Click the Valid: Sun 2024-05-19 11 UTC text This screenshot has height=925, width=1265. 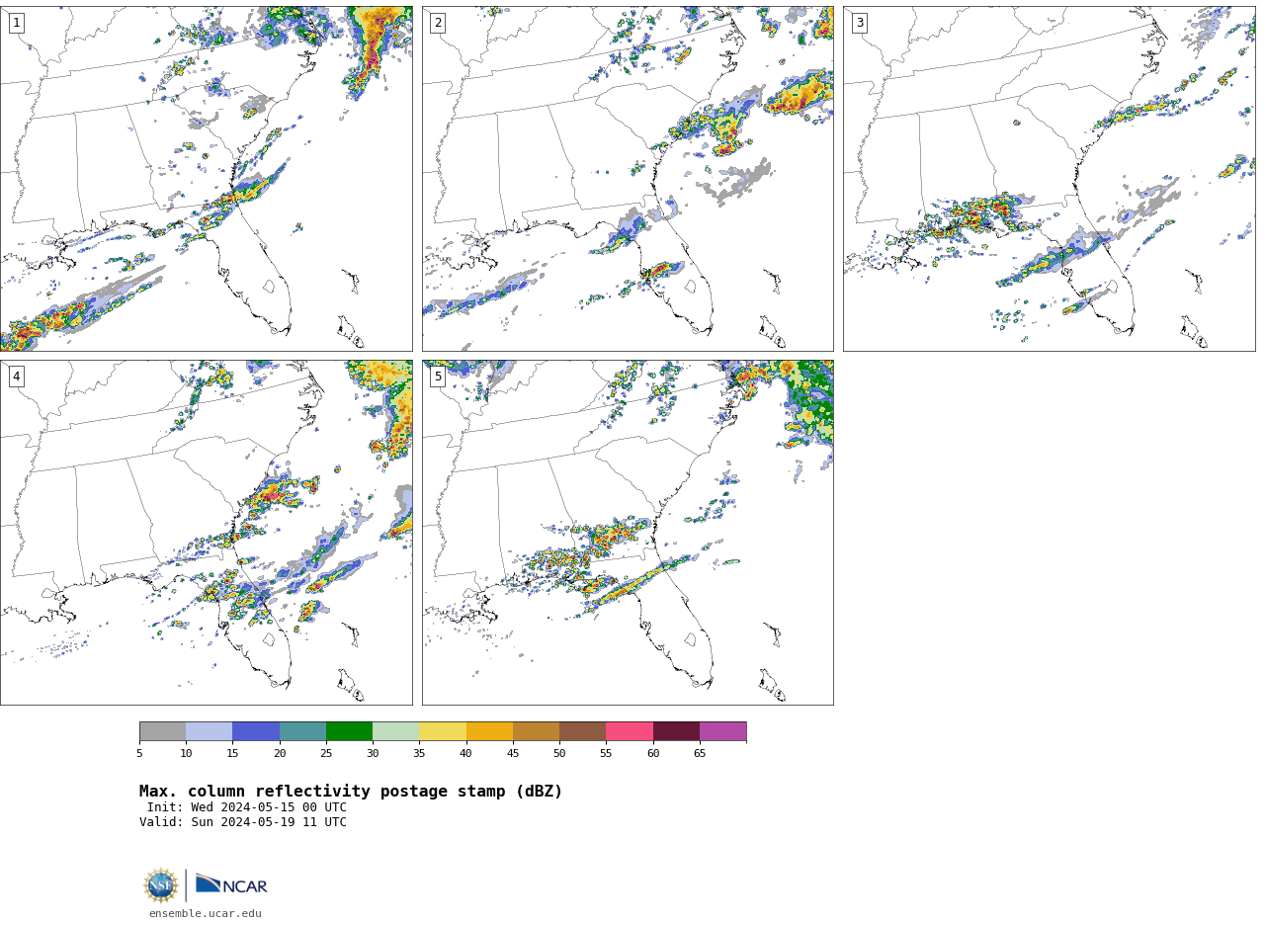click(243, 822)
